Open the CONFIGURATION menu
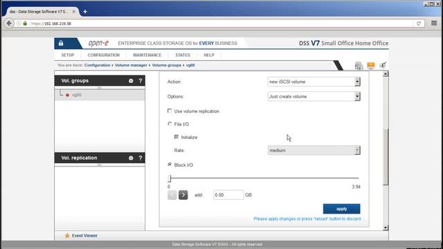Viewport: 443px width, 249px height. [x=103, y=55]
